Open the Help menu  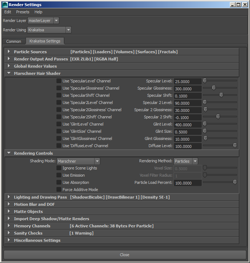click(x=38, y=12)
